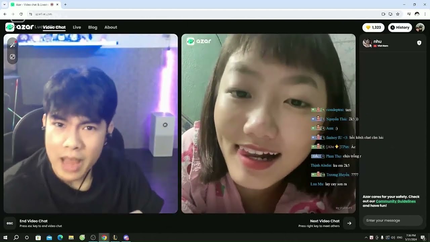430x242 pixels.
Task: Open OBS Studio from the taskbar
Action: pos(93,238)
